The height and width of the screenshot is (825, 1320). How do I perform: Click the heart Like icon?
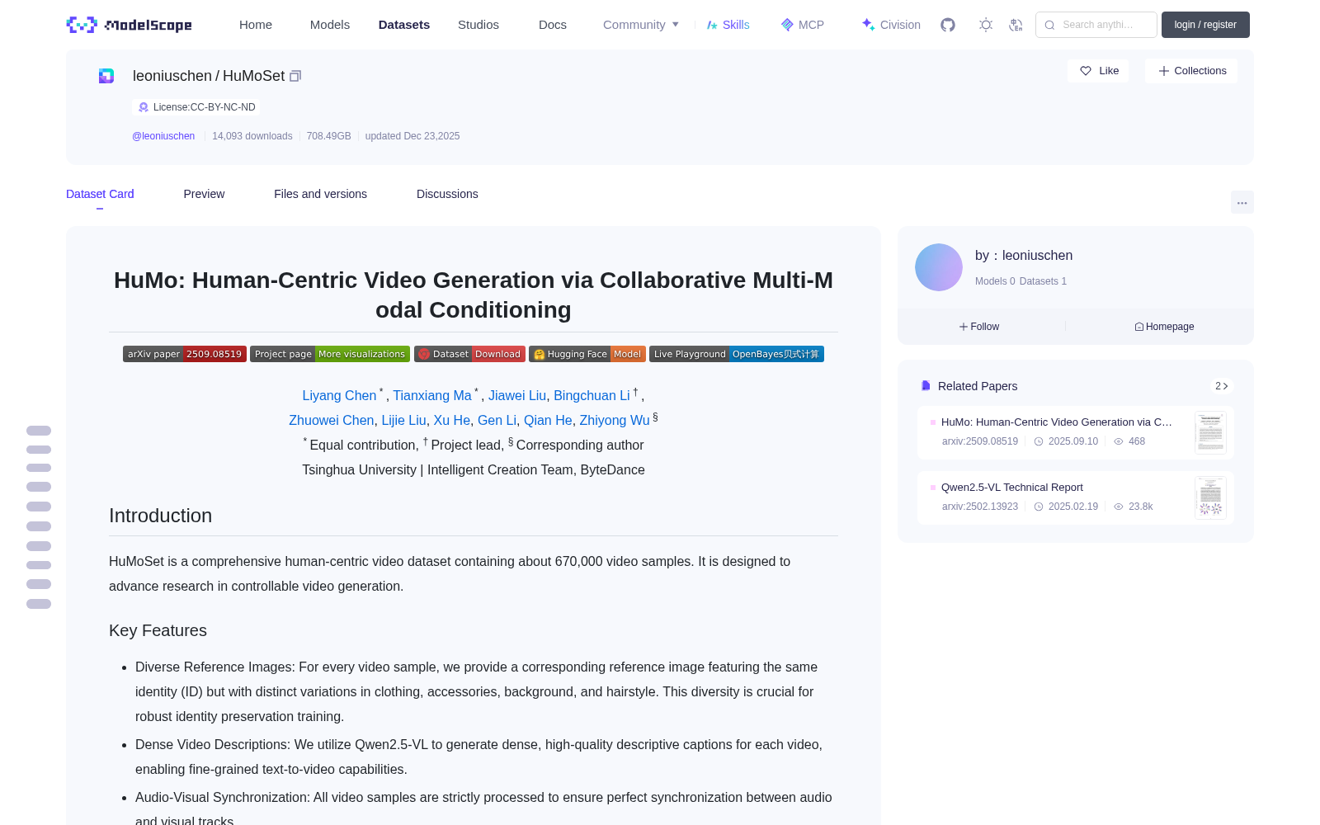coord(1086,71)
